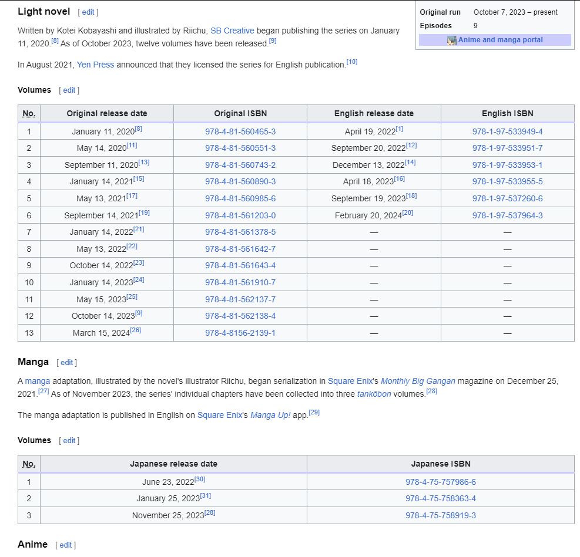Click citation 12 after September 20, 2022
This screenshot has height=557, width=580.
[411, 145]
